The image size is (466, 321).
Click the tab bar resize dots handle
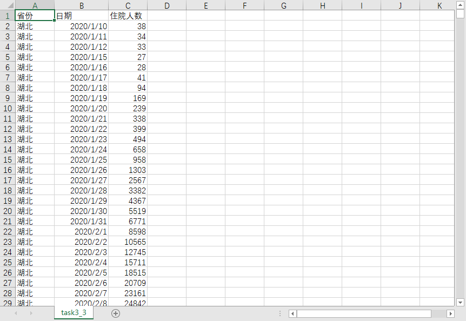coord(279,313)
